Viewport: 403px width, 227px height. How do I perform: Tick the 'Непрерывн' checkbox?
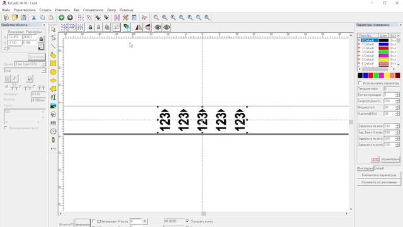click(94, 221)
